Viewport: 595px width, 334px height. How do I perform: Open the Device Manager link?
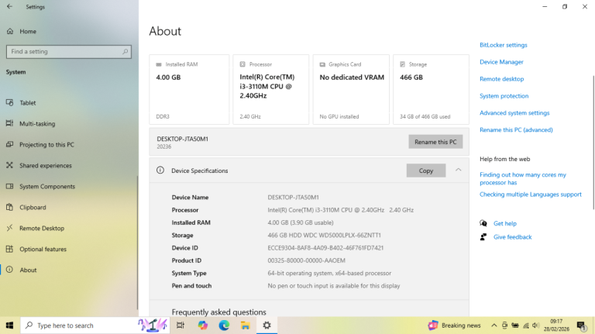501,62
